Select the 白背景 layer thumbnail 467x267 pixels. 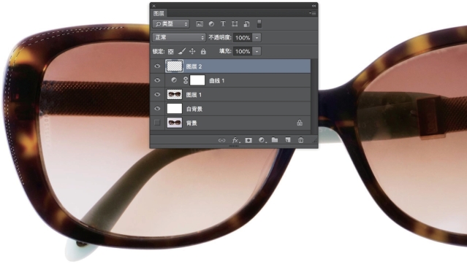coord(174,109)
